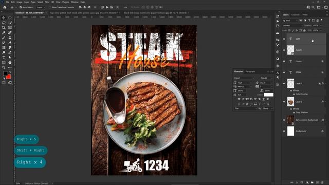
Task: Select the Eyedropper tool
Action: pyautogui.click(x=4, y=33)
